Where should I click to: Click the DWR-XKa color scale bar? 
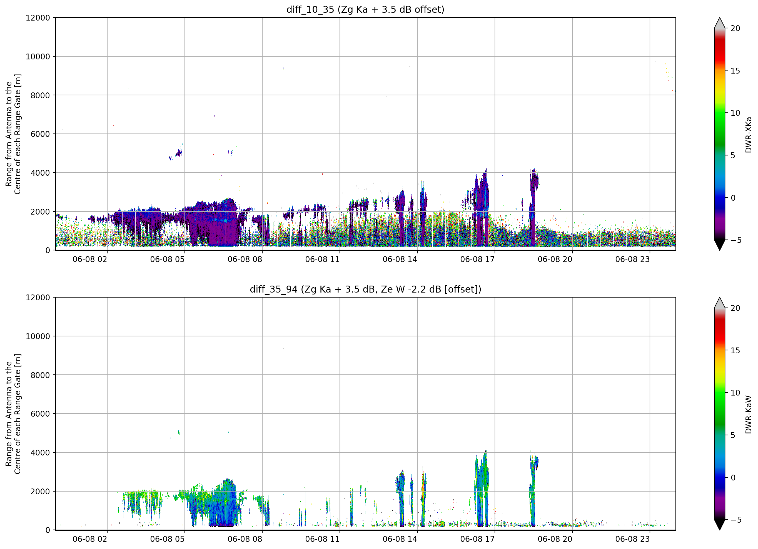720,134
